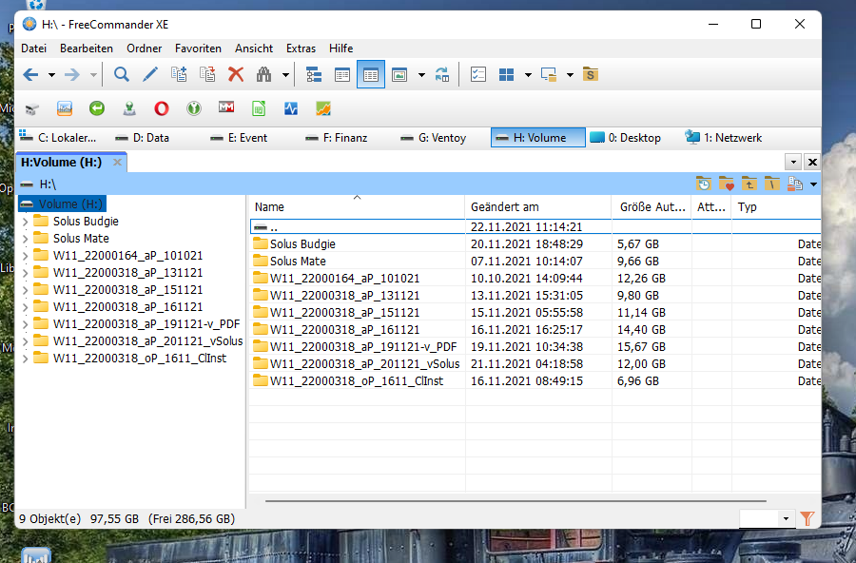Open the 1: Netzwerk location

[x=724, y=138]
